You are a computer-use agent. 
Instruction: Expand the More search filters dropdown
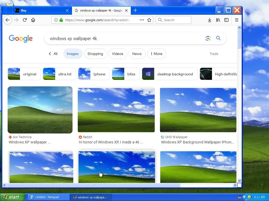click(157, 54)
